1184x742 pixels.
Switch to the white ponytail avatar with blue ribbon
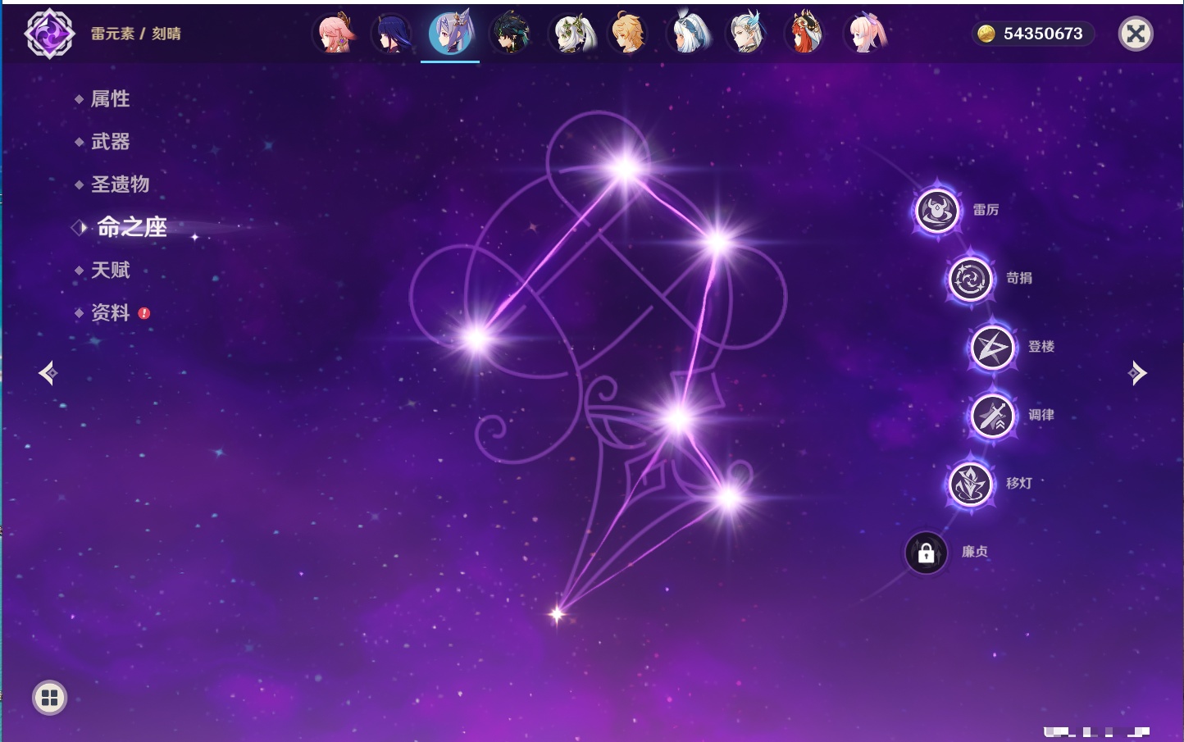click(x=689, y=34)
